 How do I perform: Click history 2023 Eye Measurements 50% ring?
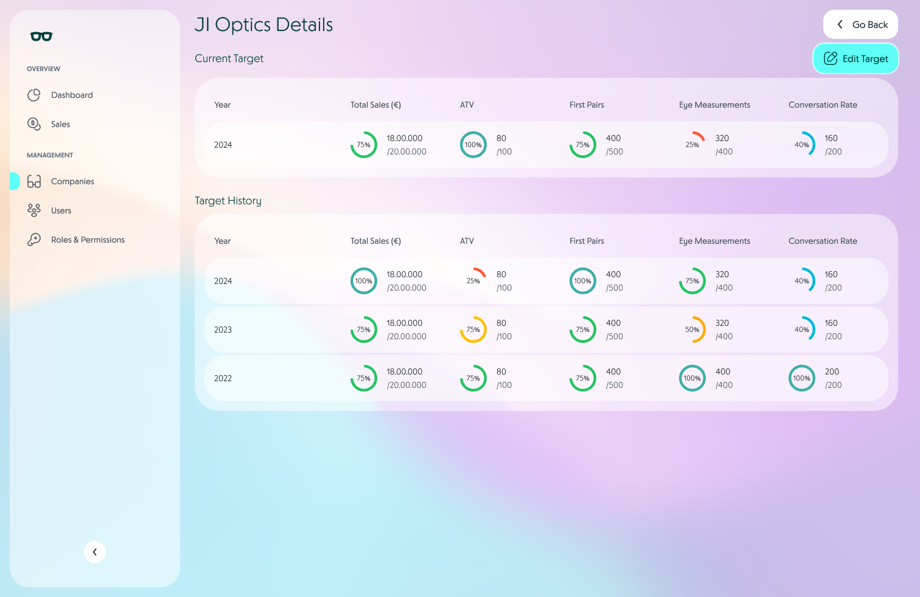(x=692, y=330)
